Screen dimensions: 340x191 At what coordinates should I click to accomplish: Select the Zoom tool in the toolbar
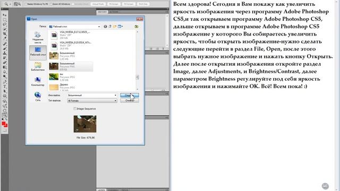(x=5, y=115)
